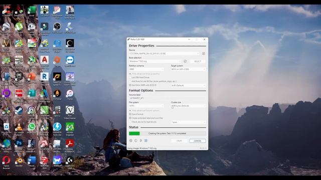Open the WhatsApp desktop shortcut
321x180 pixels.
(x=32, y=128)
